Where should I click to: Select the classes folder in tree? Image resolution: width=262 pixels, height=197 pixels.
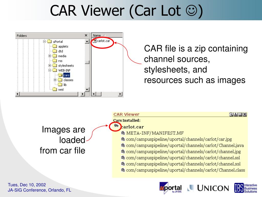click(x=68, y=80)
